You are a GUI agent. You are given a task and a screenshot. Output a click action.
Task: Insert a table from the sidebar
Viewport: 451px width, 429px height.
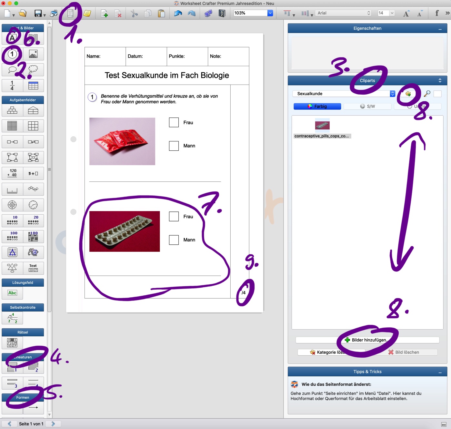pyautogui.click(x=33, y=86)
